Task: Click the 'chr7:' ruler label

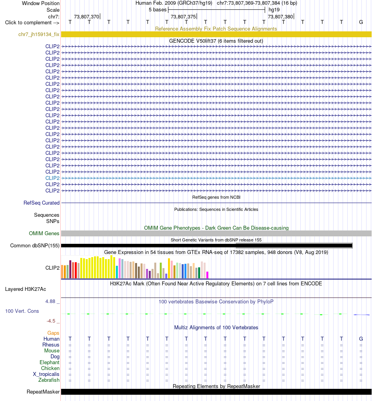Action: (54, 16)
